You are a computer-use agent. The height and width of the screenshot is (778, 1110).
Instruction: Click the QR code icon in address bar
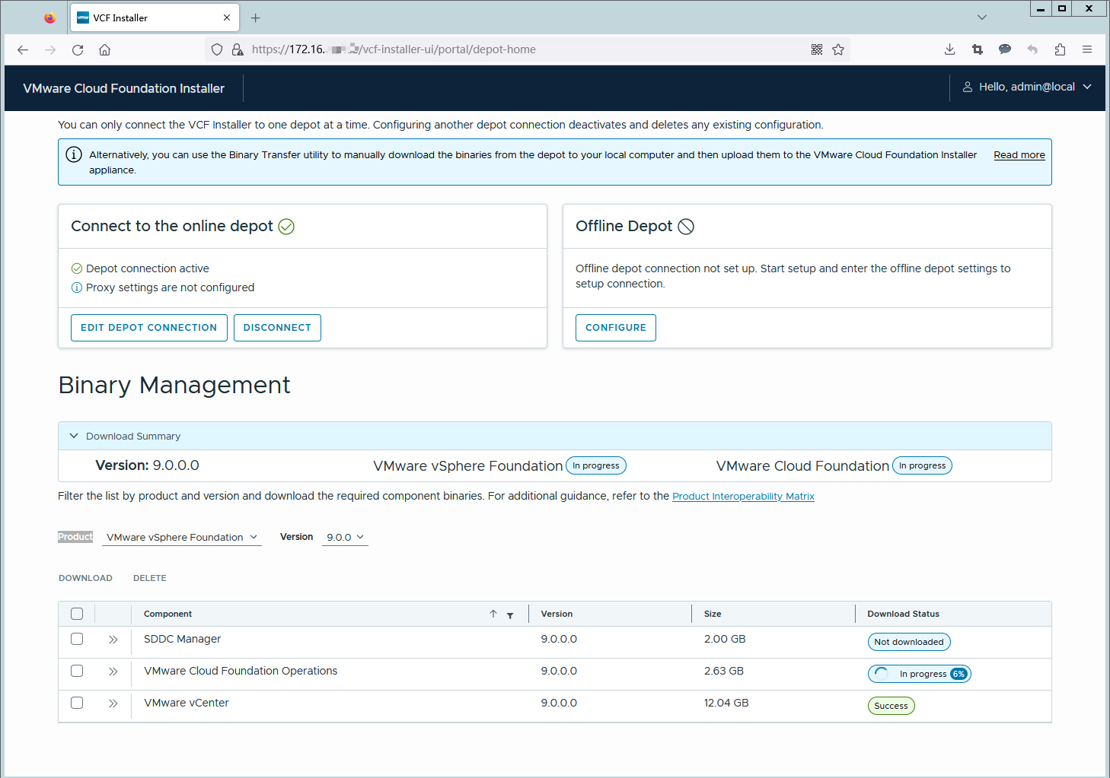click(x=817, y=49)
